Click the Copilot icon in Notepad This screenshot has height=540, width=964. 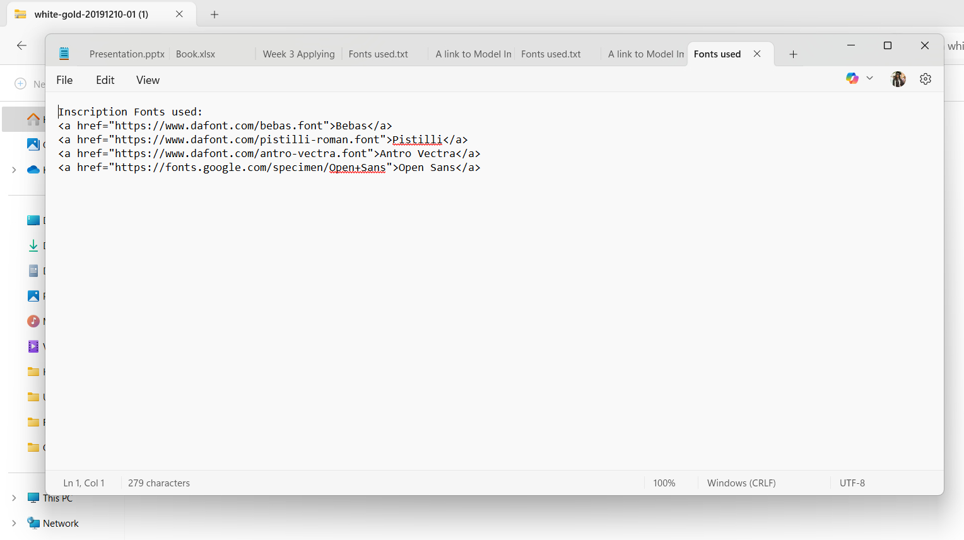(852, 78)
